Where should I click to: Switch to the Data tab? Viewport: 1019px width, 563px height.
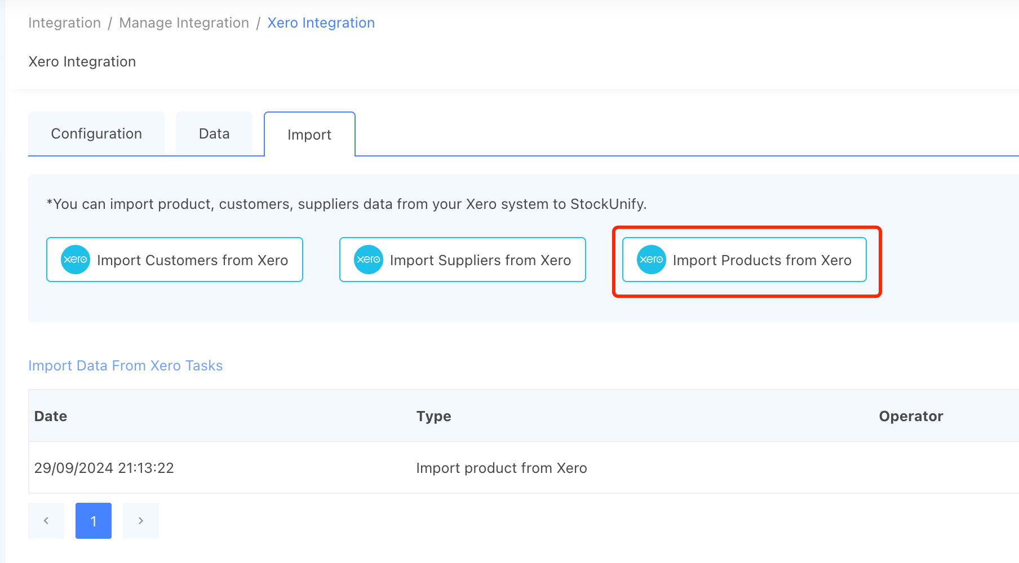point(214,134)
